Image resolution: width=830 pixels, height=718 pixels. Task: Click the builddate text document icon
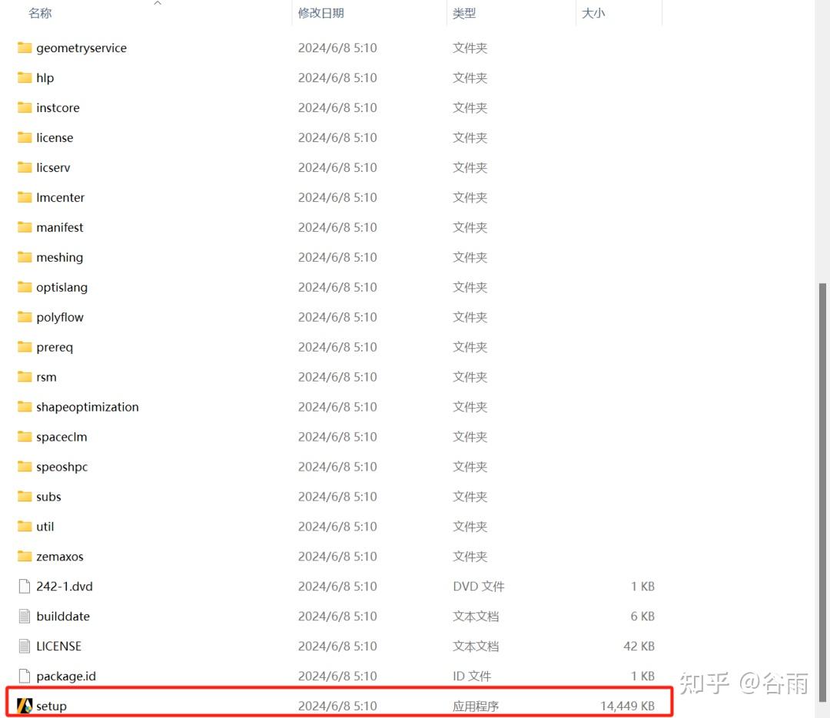(x=25, y=616)
